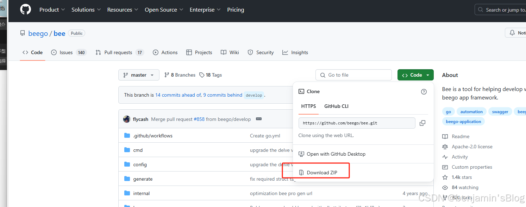Open Custom properties link
526x207 pixels.
472,167
